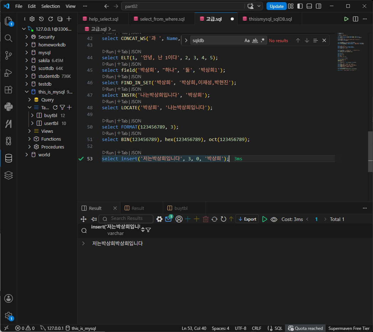Screen dimensions: 373x332
Task: Toggle Primary Side Bar visibility
Action: [300, 6]
